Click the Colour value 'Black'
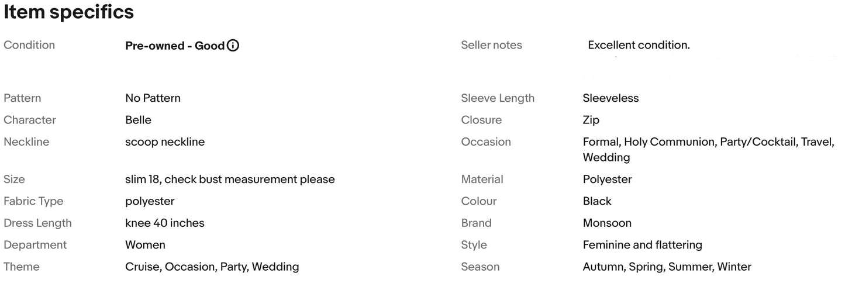The height and width of the screenshot is (283, 845). (597, 201)
